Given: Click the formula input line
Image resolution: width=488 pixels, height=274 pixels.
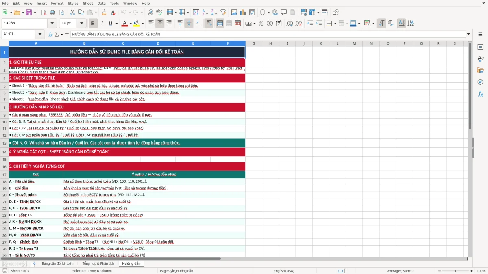Looking at the screenshot, I should (x=268, y=34).
